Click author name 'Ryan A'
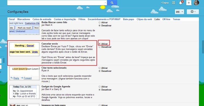The height and width of the screenshot is (106, 204). tap(45, 71)
